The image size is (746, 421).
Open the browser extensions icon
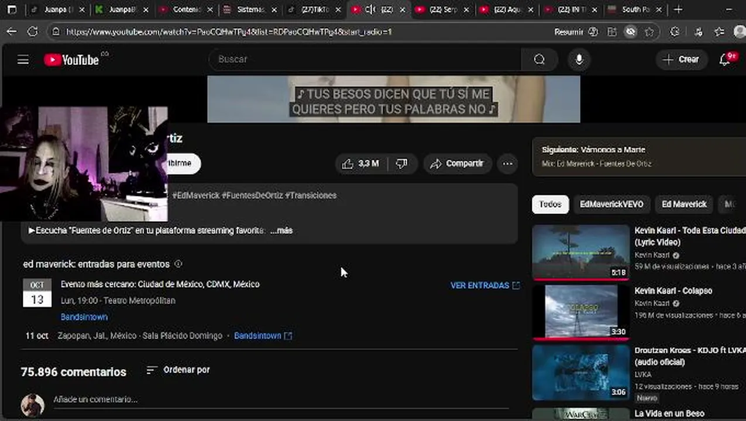pyautogui.click(x=675, y=32)
